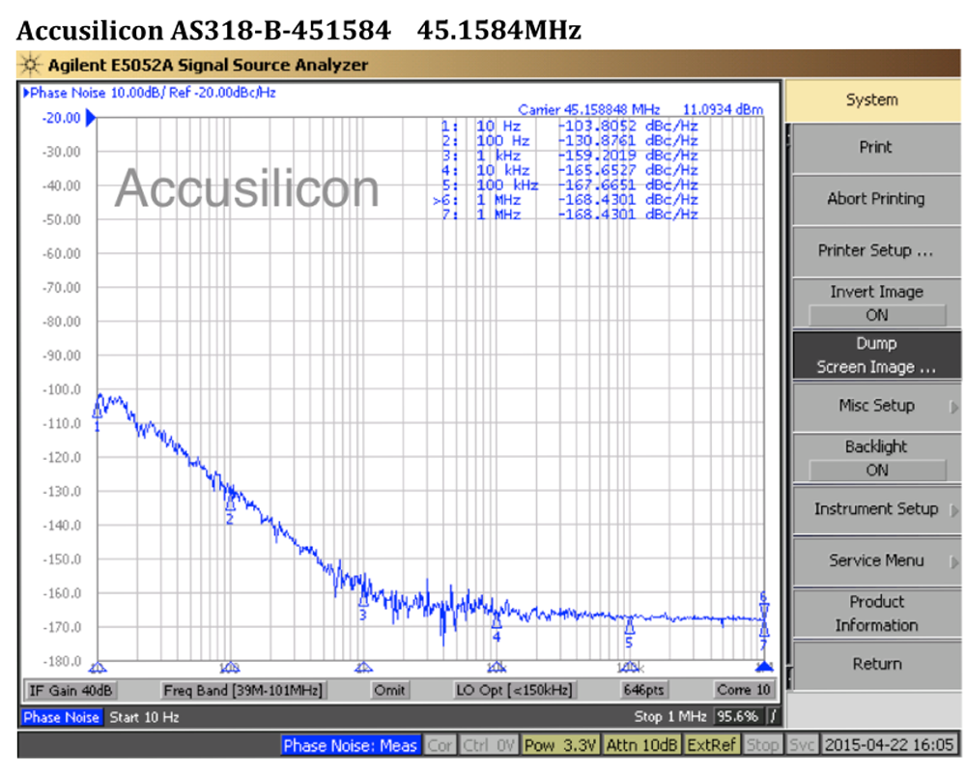Click the Cor status indicator
This screenshot has height=773, width=966.
(x=440, y=746)
